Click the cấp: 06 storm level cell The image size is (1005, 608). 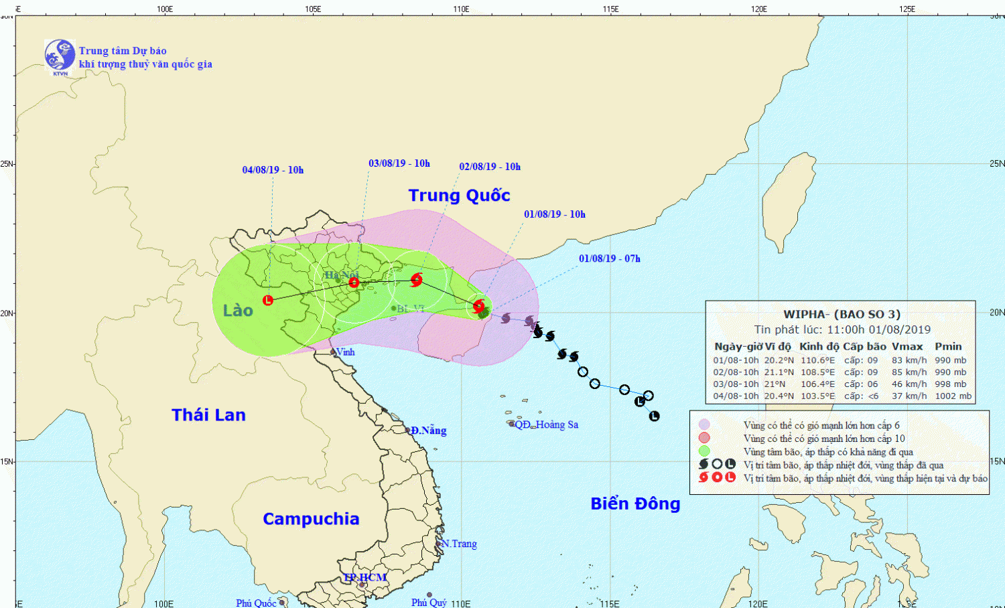tap(861, 384)
